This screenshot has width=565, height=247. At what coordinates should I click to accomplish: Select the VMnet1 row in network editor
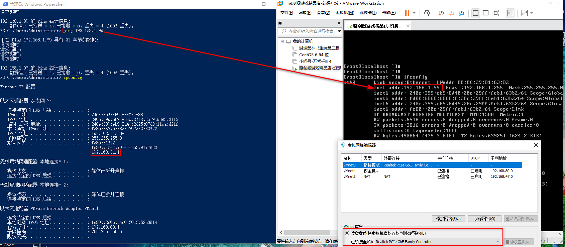pyautogui.click(x=433, y=171)
